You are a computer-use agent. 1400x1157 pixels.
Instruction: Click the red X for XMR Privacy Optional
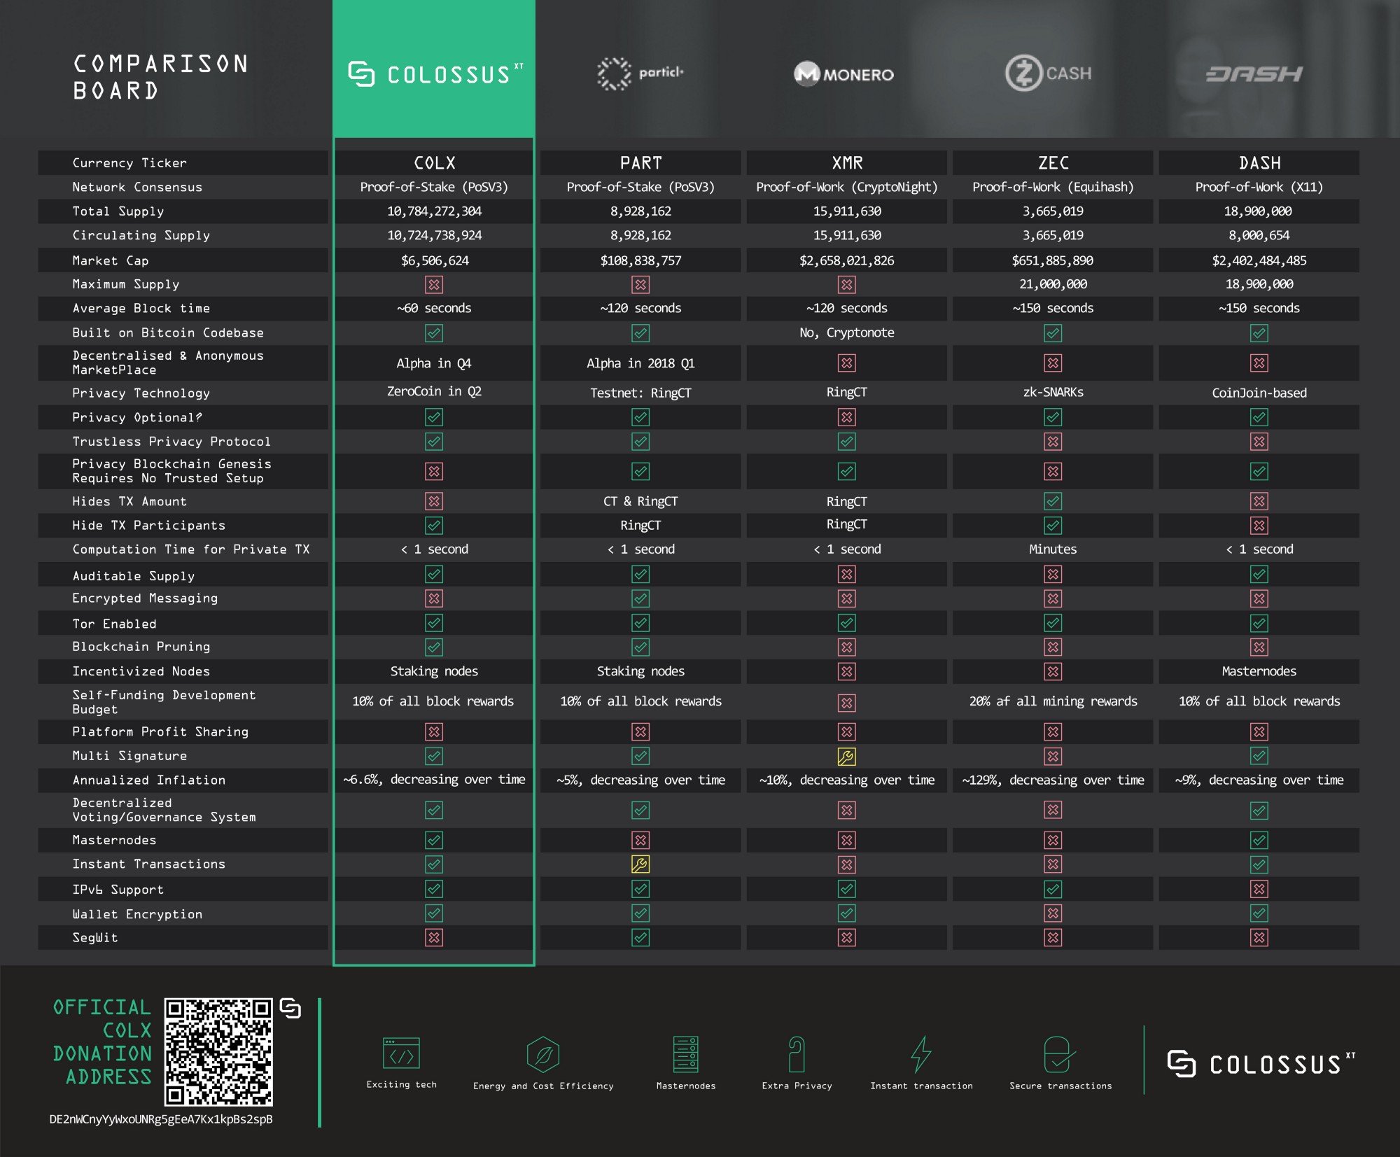point(846,417)
